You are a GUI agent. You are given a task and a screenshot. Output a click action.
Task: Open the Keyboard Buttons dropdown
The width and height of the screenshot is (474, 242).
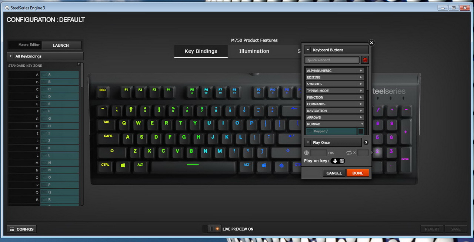tap(336, 50)
